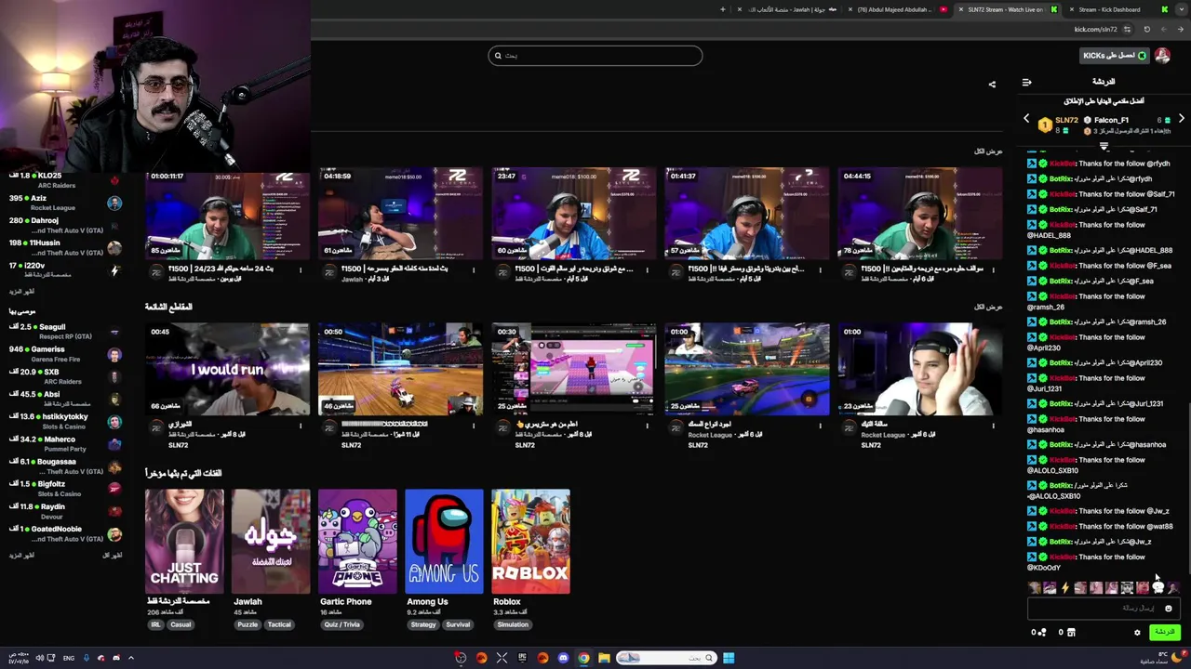
Task: Open Chrome from the taskbar
Action: point(583,658)
